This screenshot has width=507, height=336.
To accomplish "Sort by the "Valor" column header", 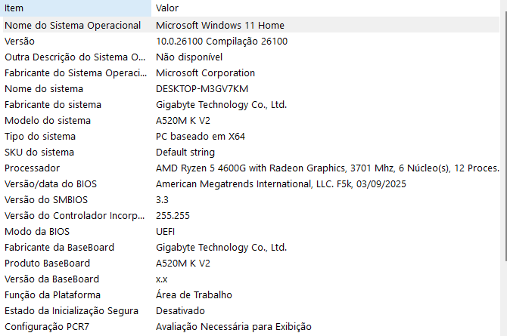I will pos(325,8).
